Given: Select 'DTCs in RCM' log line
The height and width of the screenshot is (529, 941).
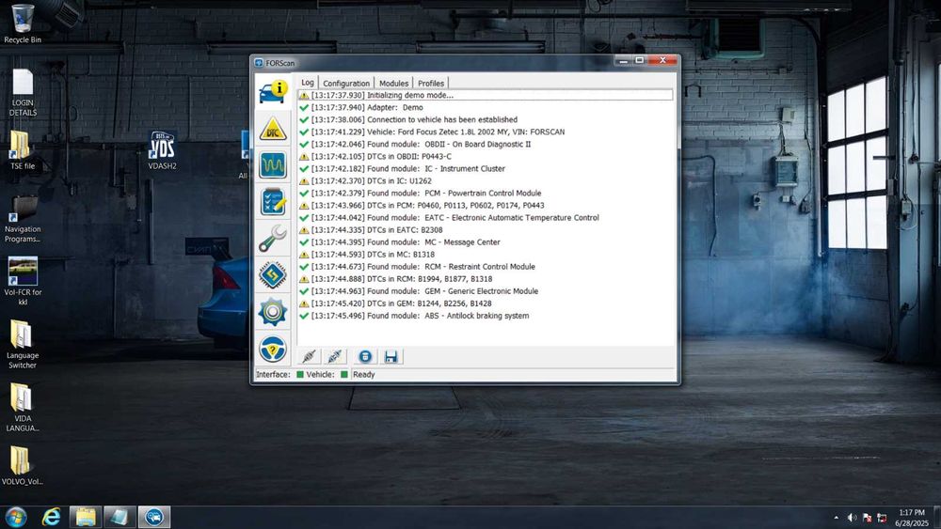Looking at the screenshot, I should [485, 279].
